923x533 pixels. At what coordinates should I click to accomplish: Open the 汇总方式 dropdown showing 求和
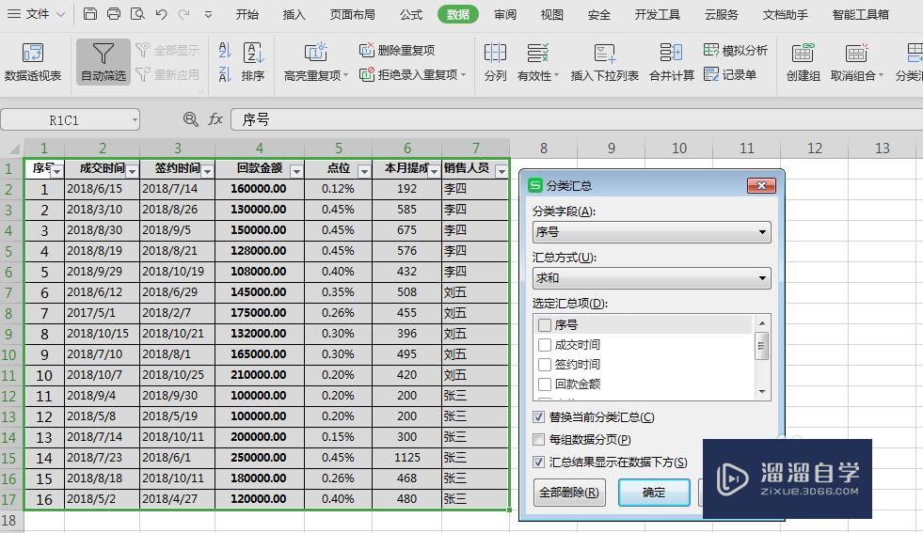click(x=652, y=277)
